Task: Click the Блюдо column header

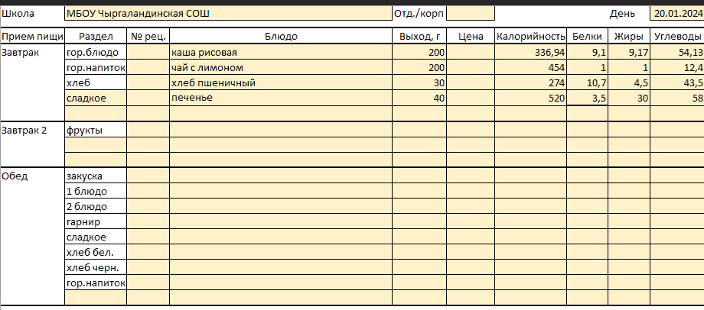Action: tap(280, 37)
